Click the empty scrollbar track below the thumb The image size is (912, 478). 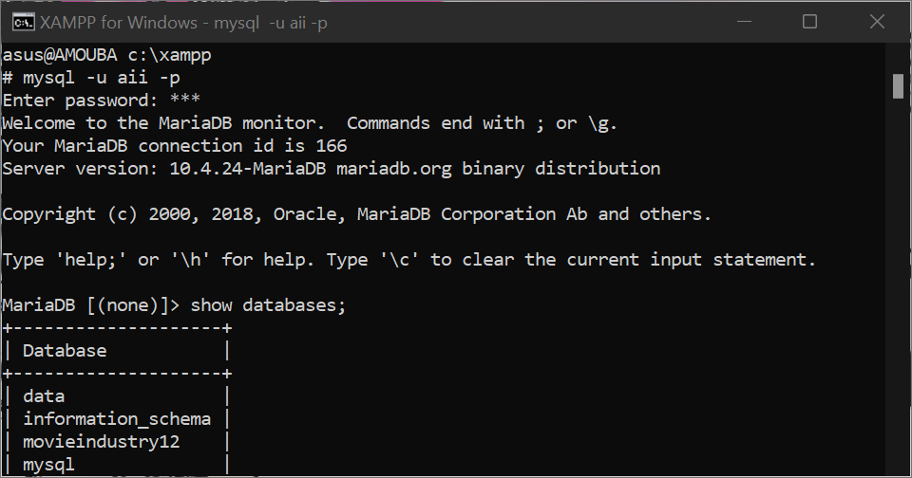[x=898, y=285]
